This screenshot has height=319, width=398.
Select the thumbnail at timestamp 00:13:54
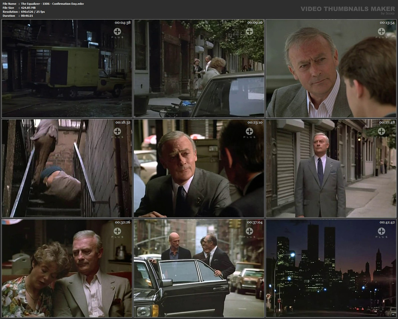click(331, 69)
